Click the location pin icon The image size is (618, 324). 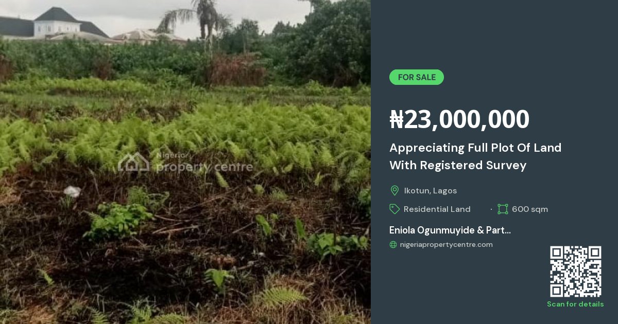394,191
